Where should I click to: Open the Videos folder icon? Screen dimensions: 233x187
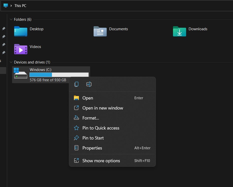pyautogui.click(x=20, y=49)
